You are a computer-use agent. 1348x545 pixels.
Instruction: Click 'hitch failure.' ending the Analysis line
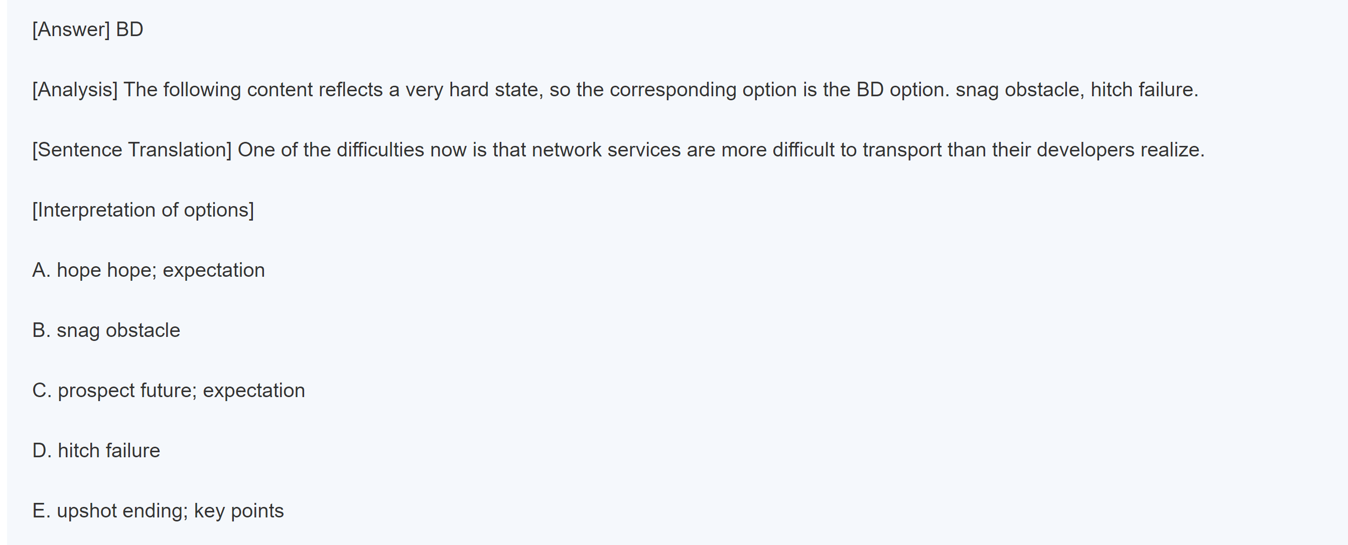pos(1144,90)
